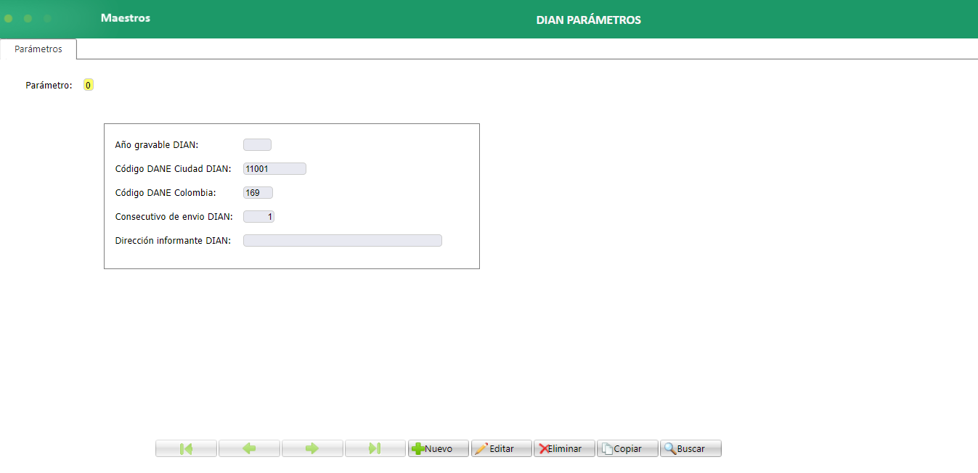Click the Año gravable DIAN field
Viewport: 978px width, 473px height.
tap(257, 145)
